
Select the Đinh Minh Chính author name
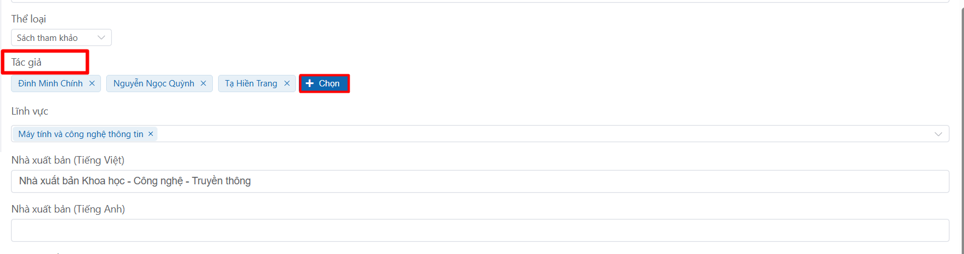(x=50, y=84)
